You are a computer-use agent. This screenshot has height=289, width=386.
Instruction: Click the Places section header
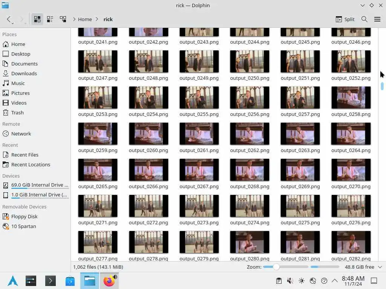(9, 34)
